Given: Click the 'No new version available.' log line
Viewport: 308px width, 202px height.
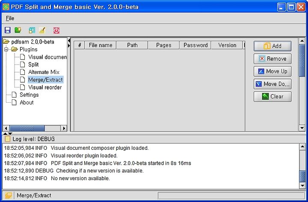Looking at the screenshot, I should click(57, 178).
